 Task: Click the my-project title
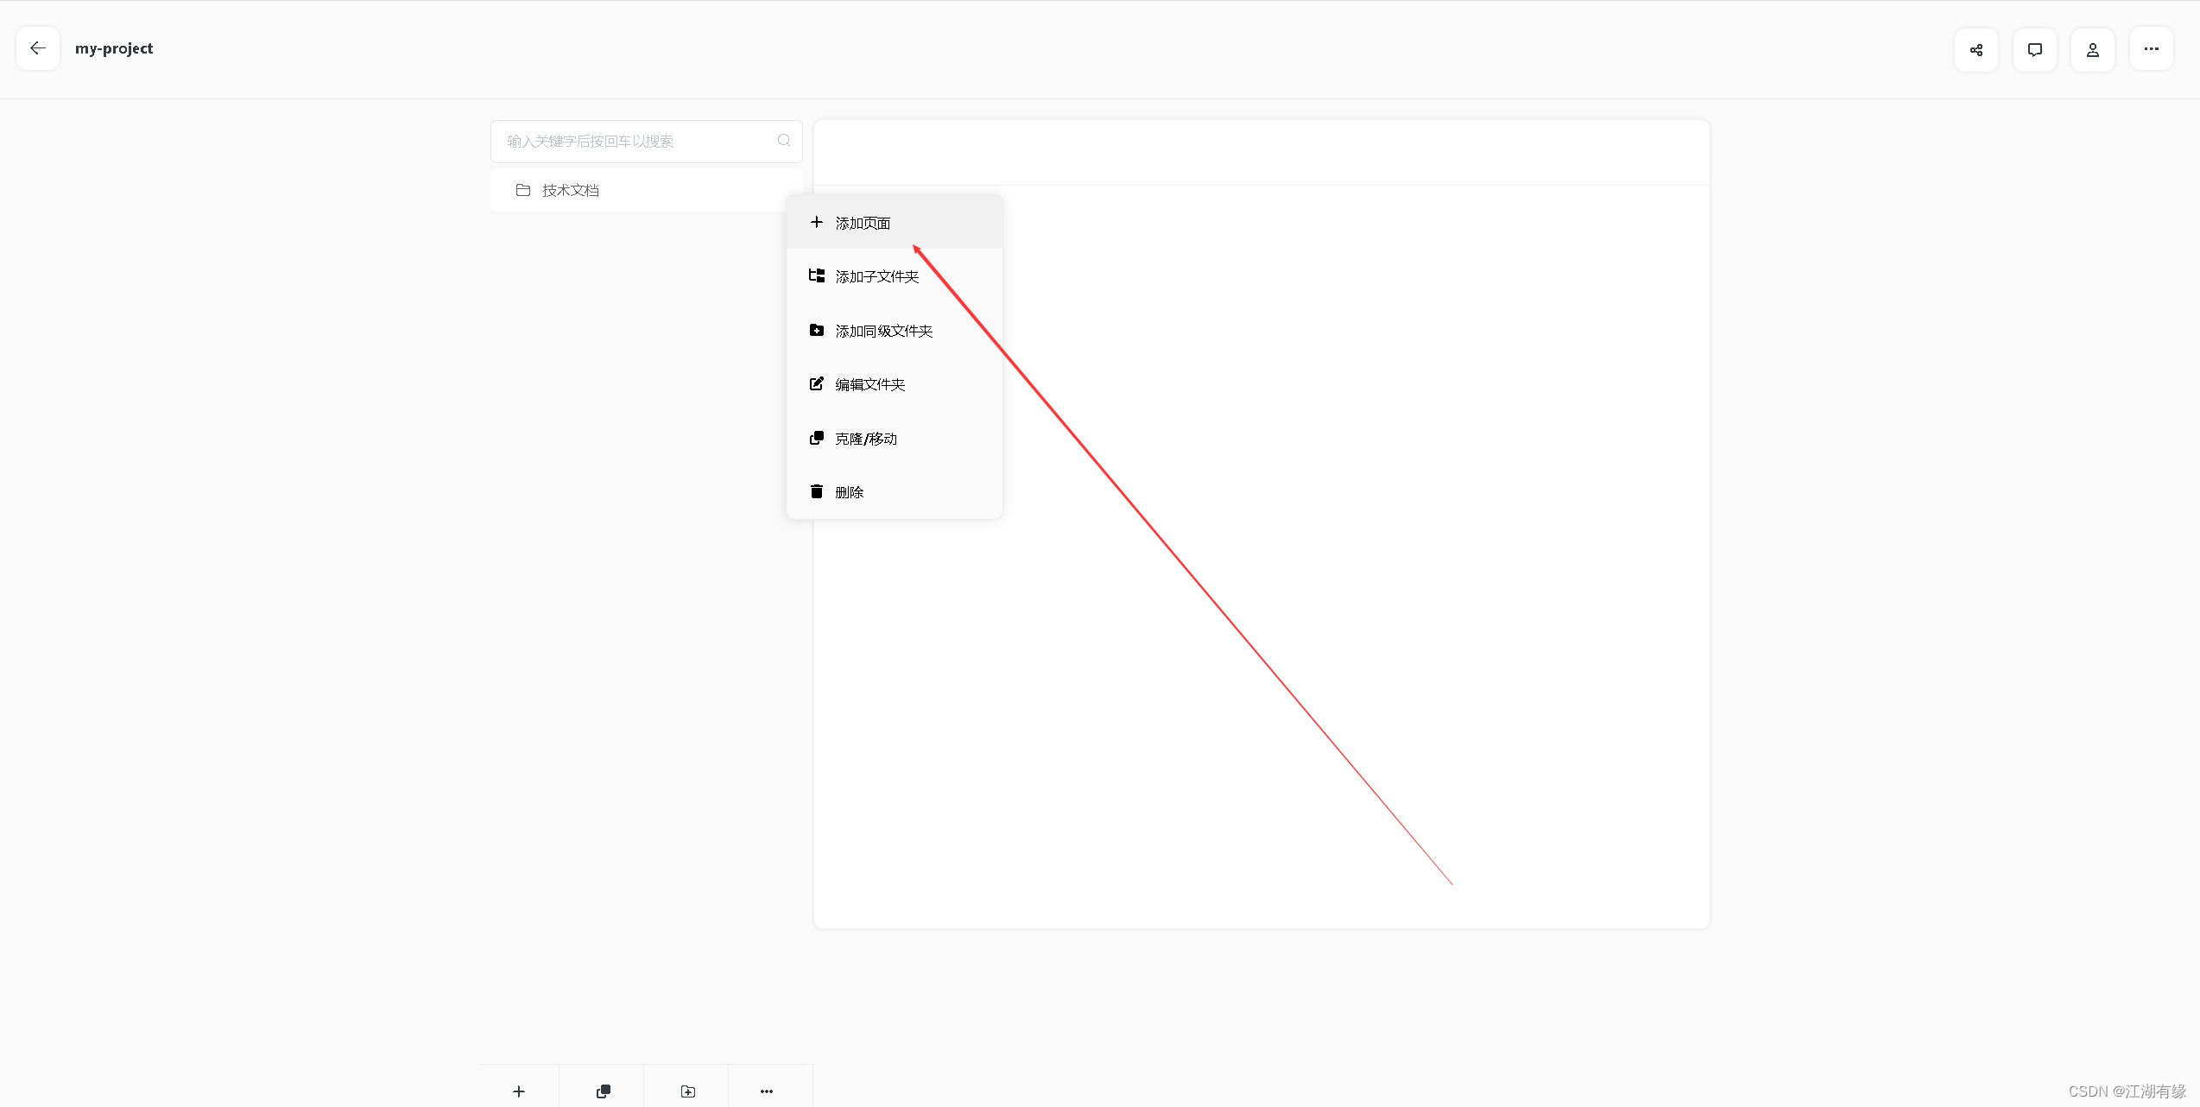pyautogui.click(x=114, y=48)
